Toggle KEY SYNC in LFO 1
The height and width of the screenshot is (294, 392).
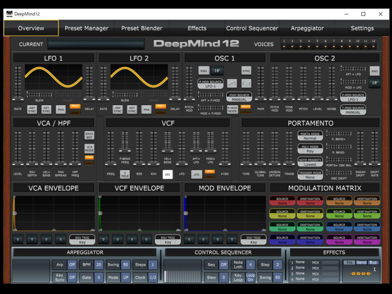point(46,109)
